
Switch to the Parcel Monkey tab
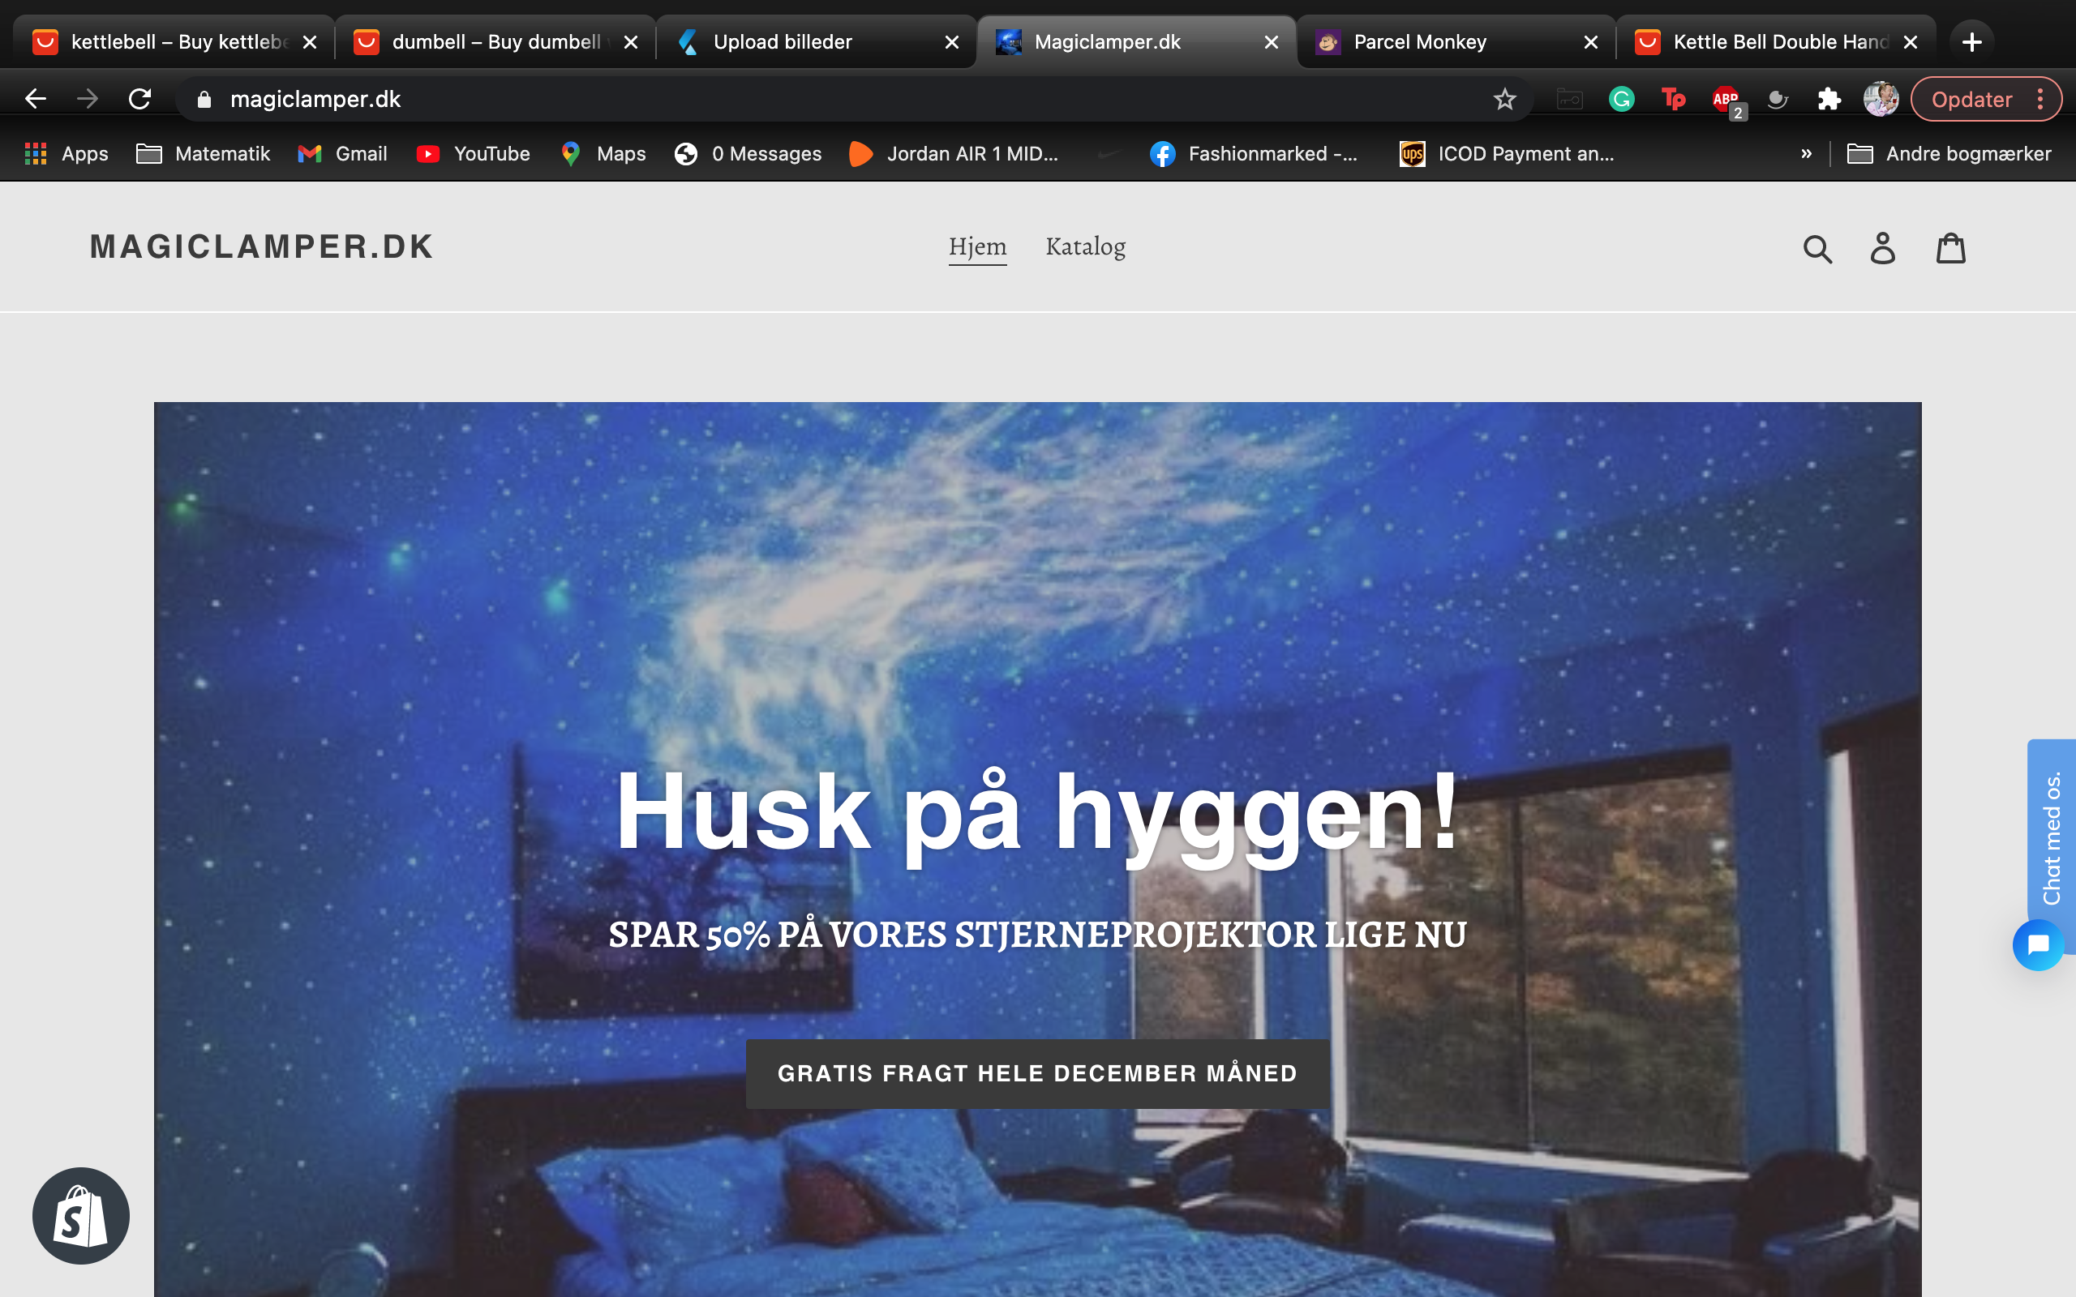(x=1419, y=42)
